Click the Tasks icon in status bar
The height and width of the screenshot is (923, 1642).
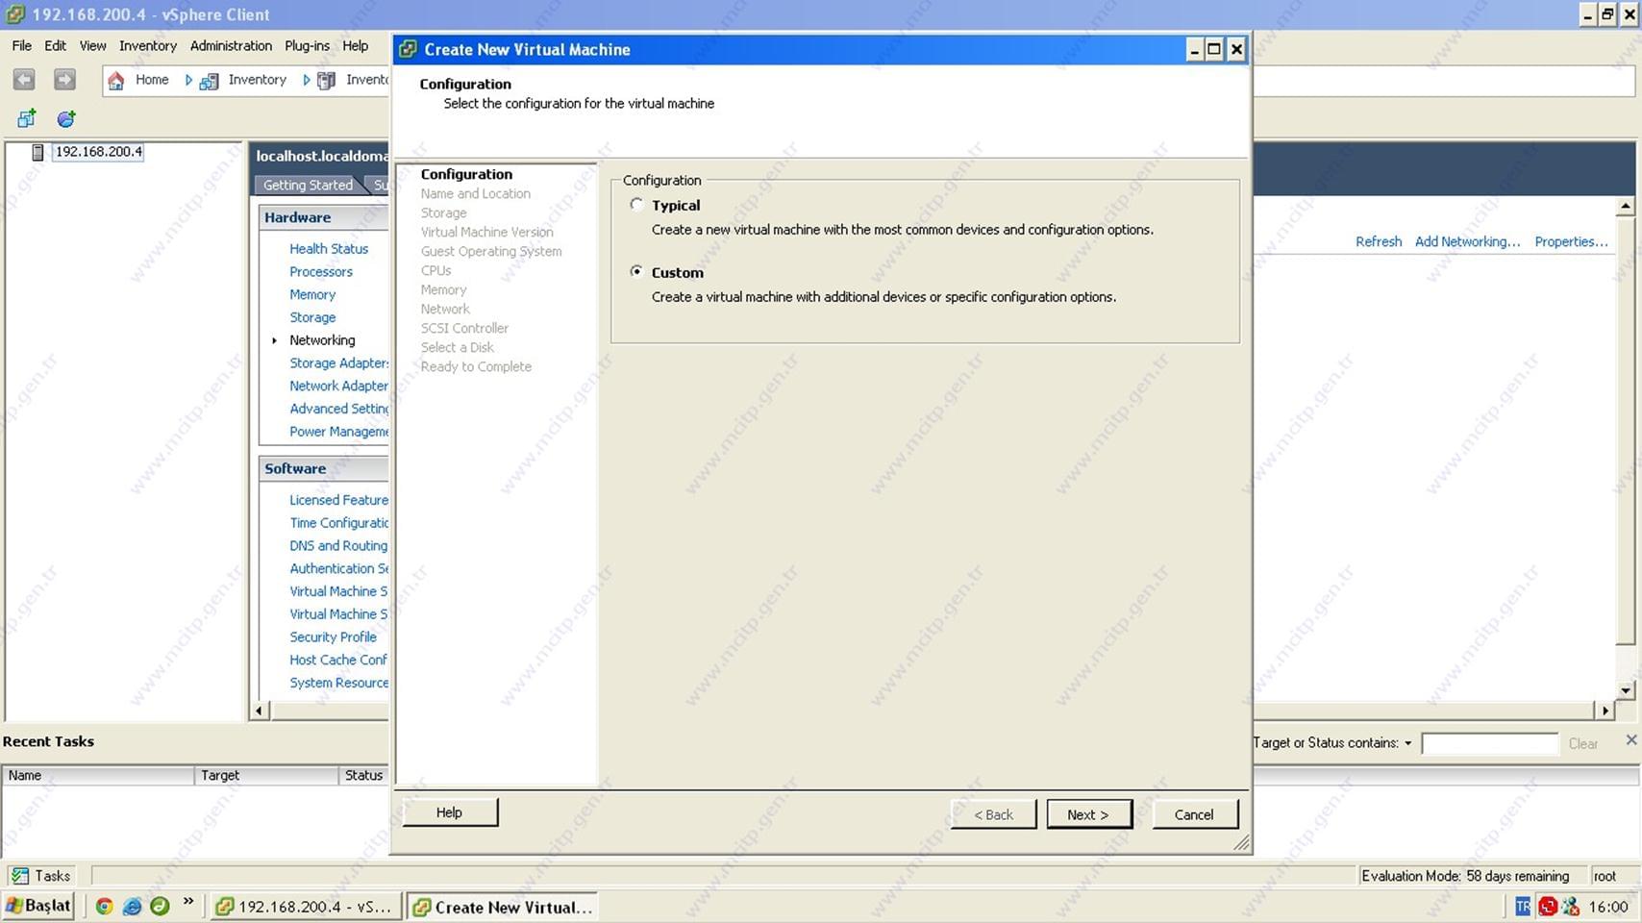[20, 875]
